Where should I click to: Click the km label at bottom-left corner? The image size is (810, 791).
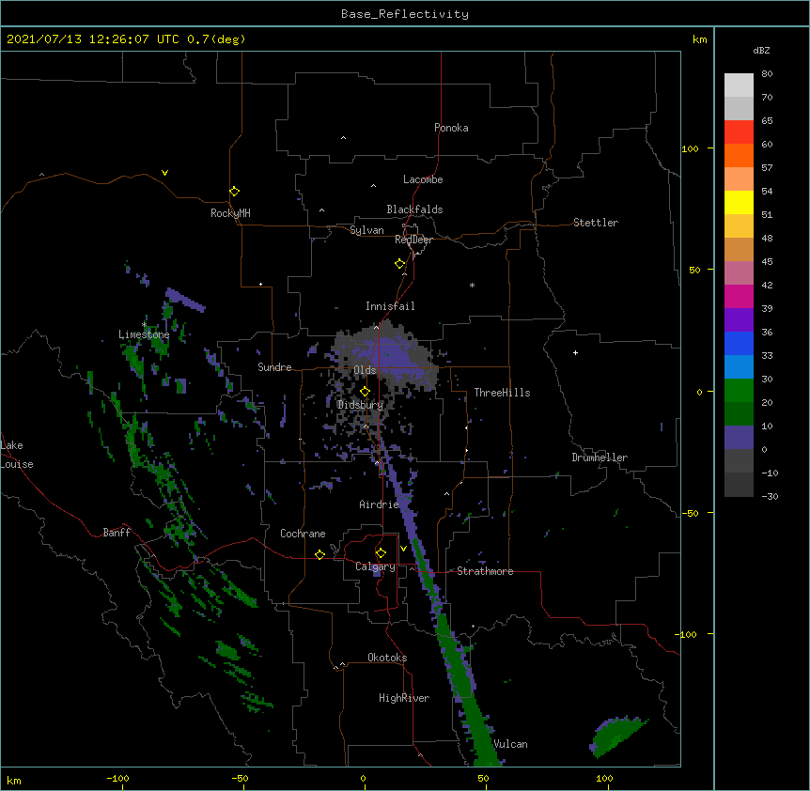click(x=14, y=780)
